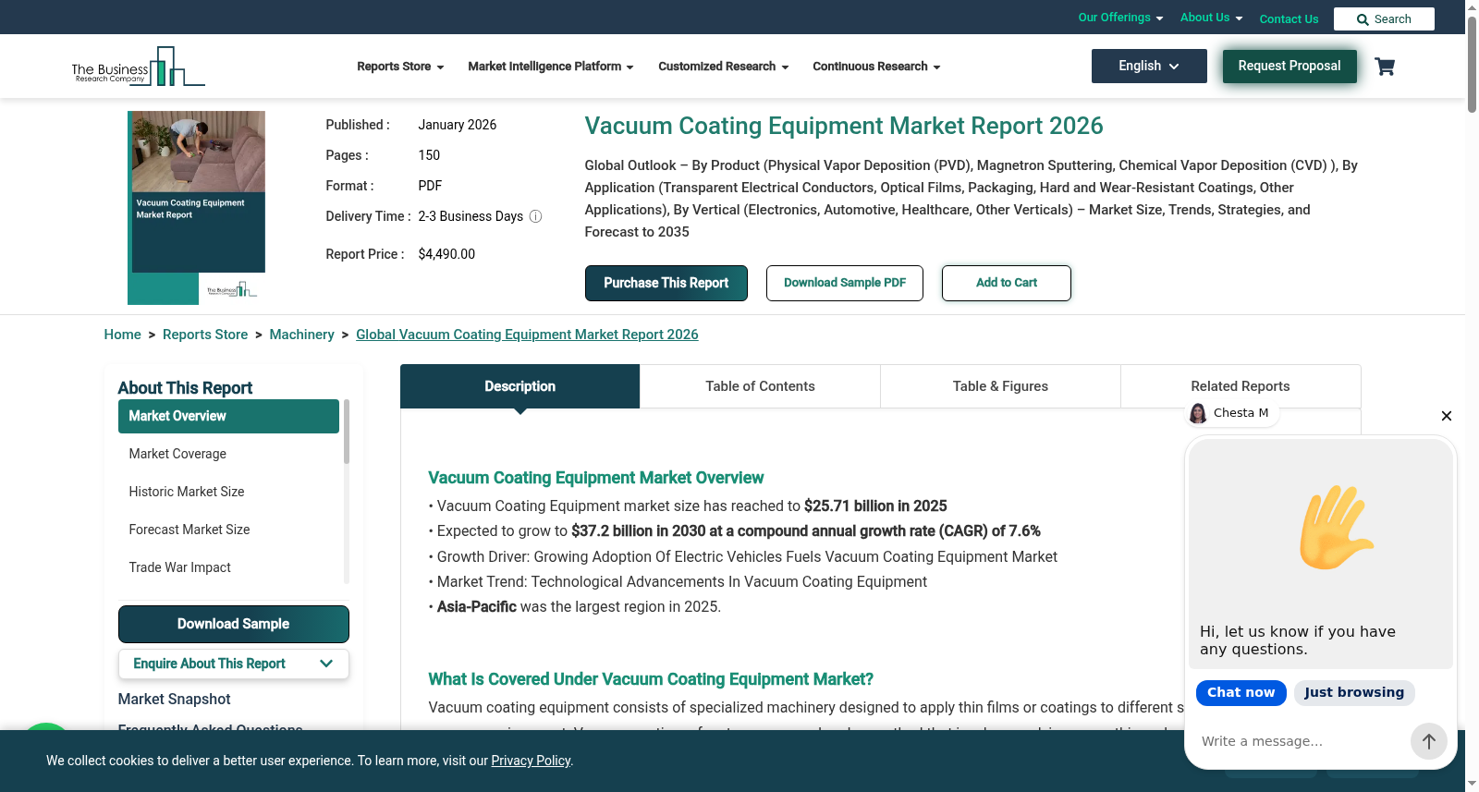Open English language selector

click(1149, 66)
